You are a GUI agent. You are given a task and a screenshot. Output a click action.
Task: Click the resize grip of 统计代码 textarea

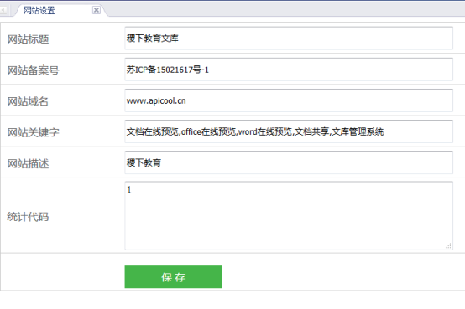pos(448,245)
